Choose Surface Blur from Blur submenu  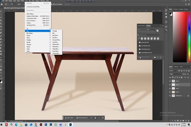56,53
